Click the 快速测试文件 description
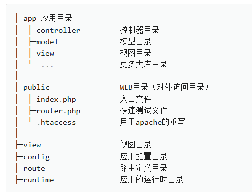 point(143,111)
